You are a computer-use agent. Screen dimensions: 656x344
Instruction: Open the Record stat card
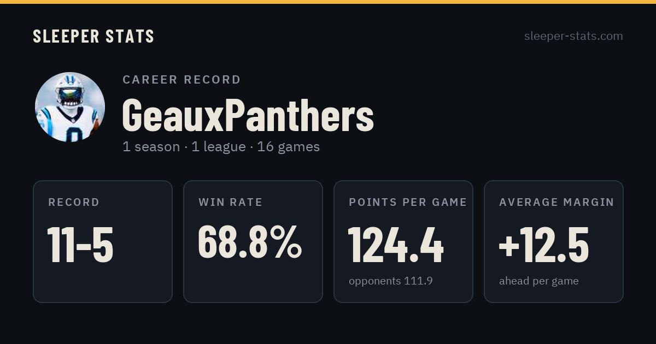[x=103, y=241]
